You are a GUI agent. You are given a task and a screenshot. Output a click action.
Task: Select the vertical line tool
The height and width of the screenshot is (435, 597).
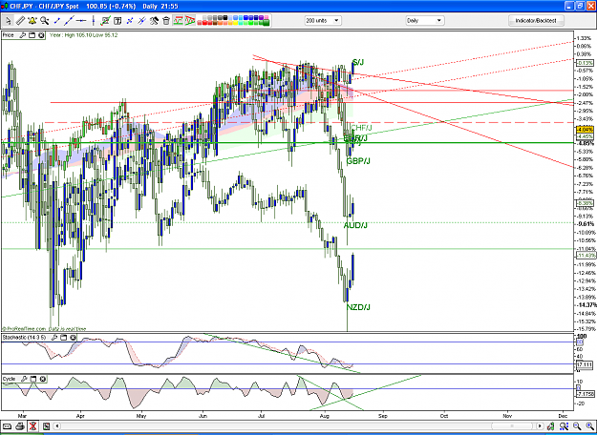[x=94, y=21]
